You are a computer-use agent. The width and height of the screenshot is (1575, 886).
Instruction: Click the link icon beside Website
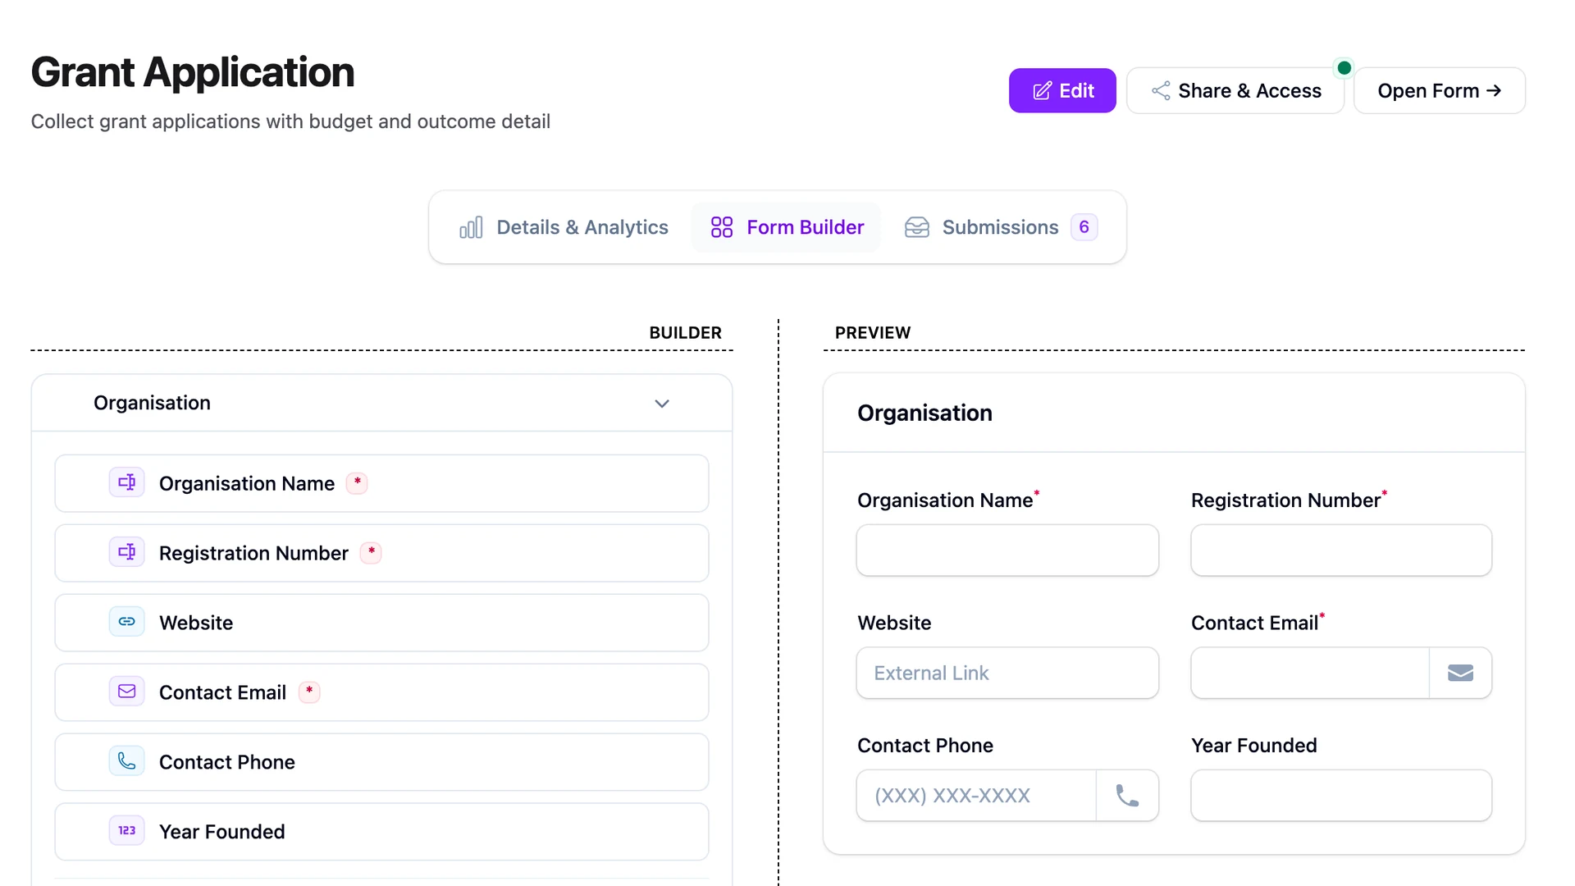click(x=127, y=622)
